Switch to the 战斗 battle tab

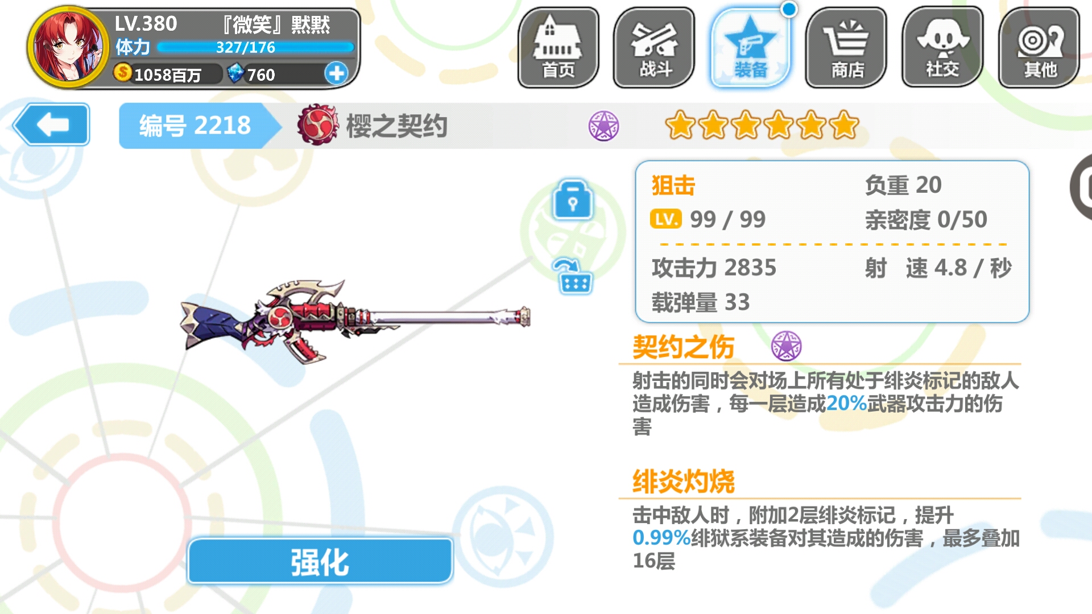tap(654, 47)
